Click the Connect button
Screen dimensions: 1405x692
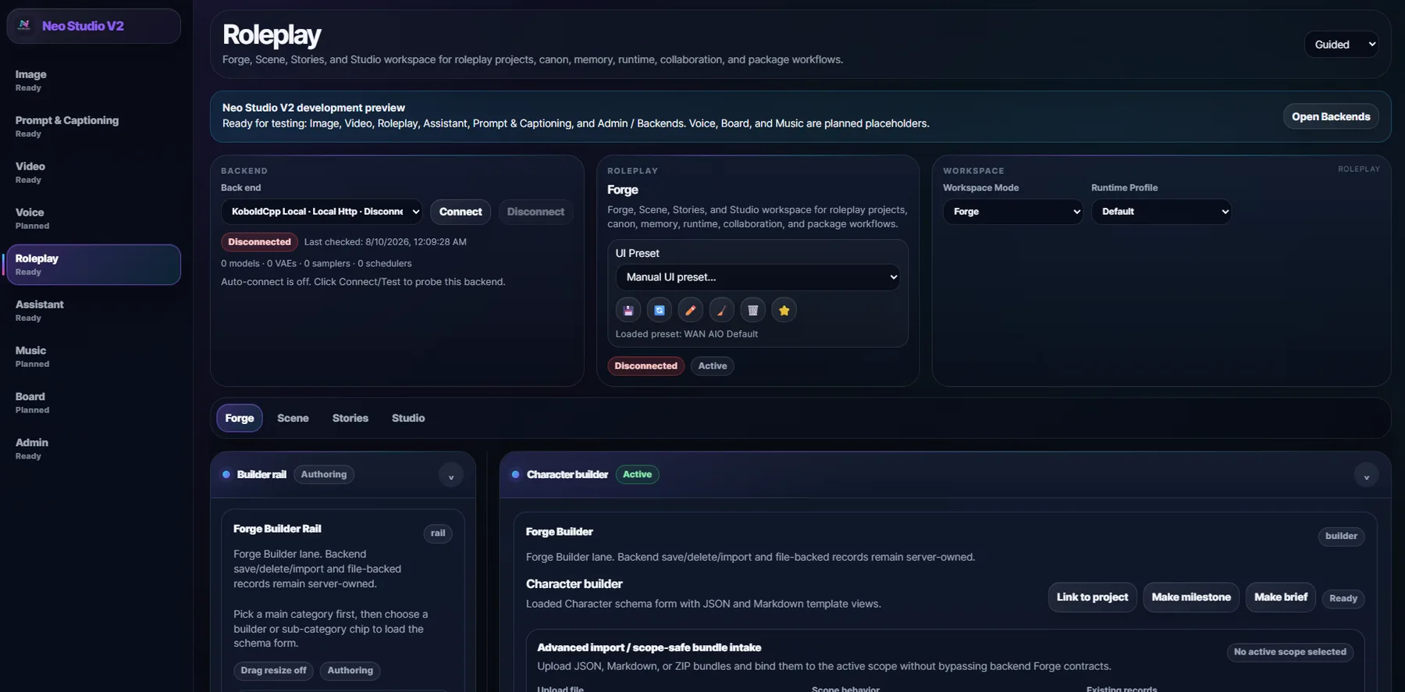461,212
